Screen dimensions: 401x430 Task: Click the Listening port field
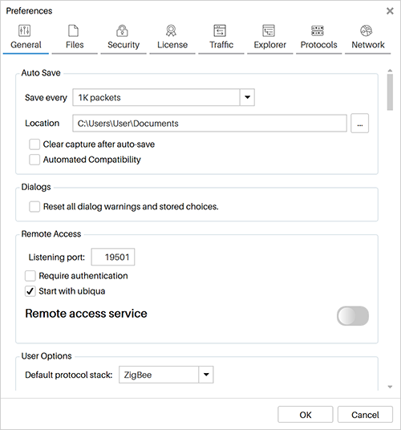(x=113, y=257)
